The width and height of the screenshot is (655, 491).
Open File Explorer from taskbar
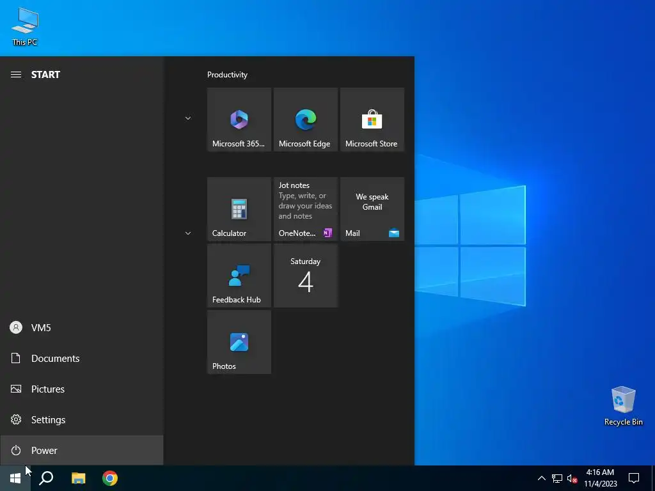78,478
